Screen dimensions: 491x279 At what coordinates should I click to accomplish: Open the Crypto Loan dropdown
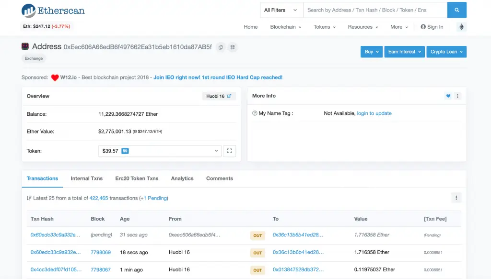[446, 52]
